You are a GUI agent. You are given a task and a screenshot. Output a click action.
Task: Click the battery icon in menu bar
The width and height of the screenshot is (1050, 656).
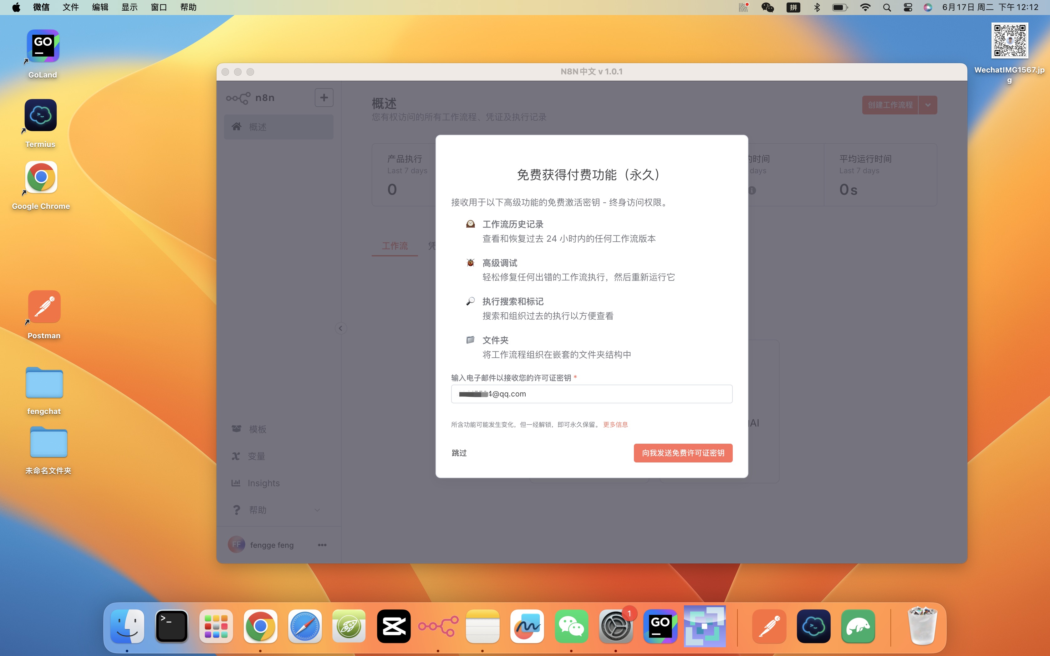point(839,8)
